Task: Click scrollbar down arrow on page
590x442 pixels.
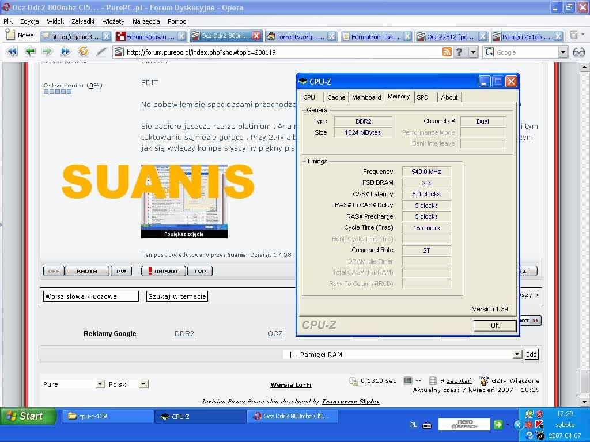Action: point(584,402)
